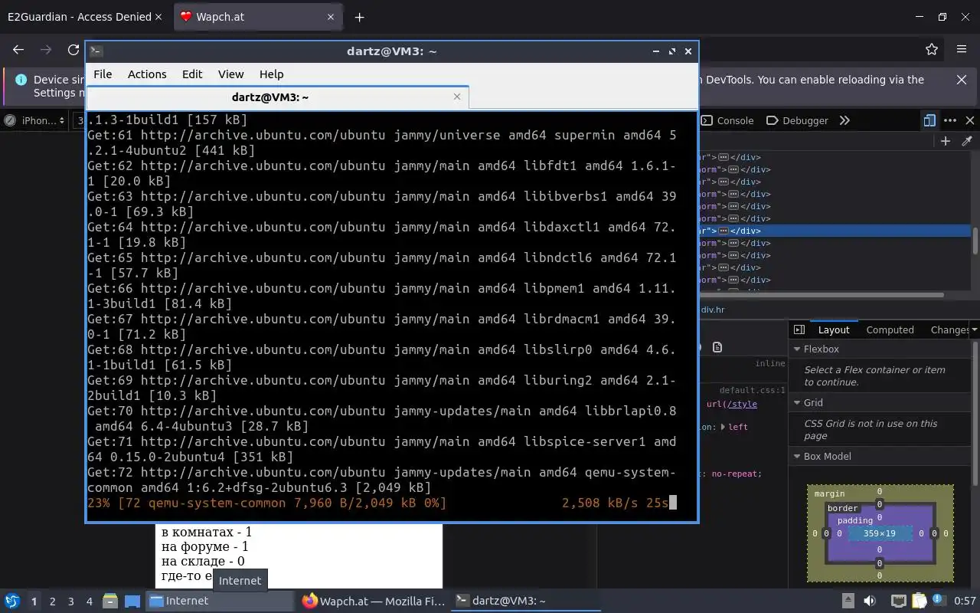Focus dartz@VM3 terminal taskbar entry
The image size is (980, 613).
[527, 601]
